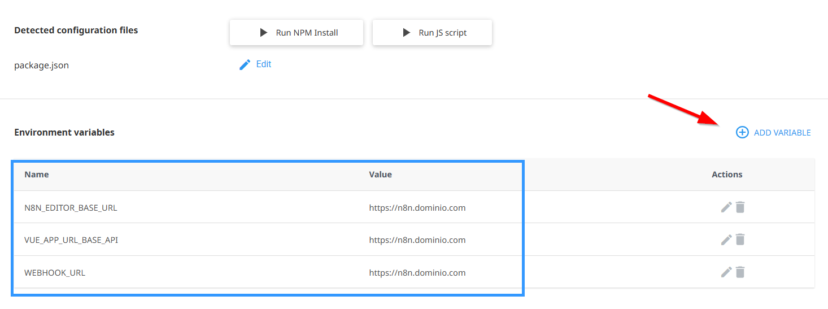Hit the play triangle in Run JS script
Image resolution: width=828 pixels, height=309 pixels.
click(x=406, y=33)
